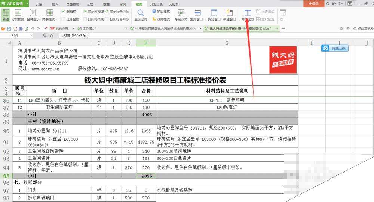Select row 90 header
The height and width of the screenshot is (202, 374).
(x=6, y=131)
